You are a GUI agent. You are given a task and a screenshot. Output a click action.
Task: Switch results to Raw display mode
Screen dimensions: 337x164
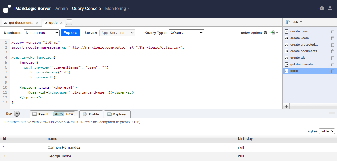point(70,114)
